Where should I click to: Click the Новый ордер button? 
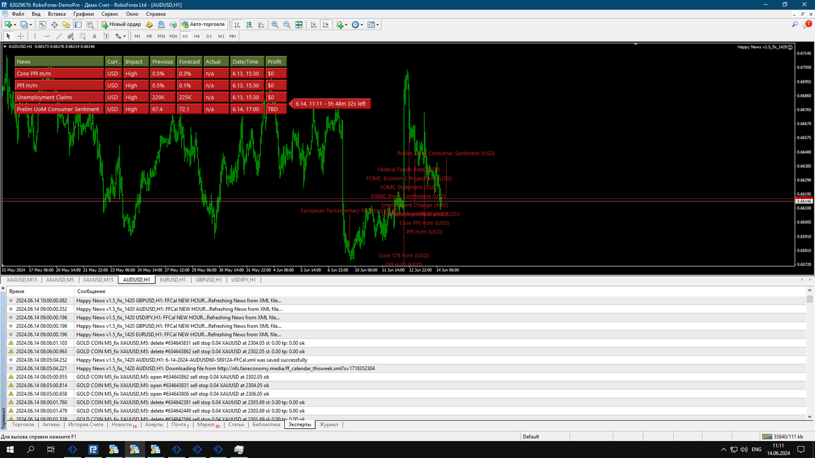coord(121,25)
